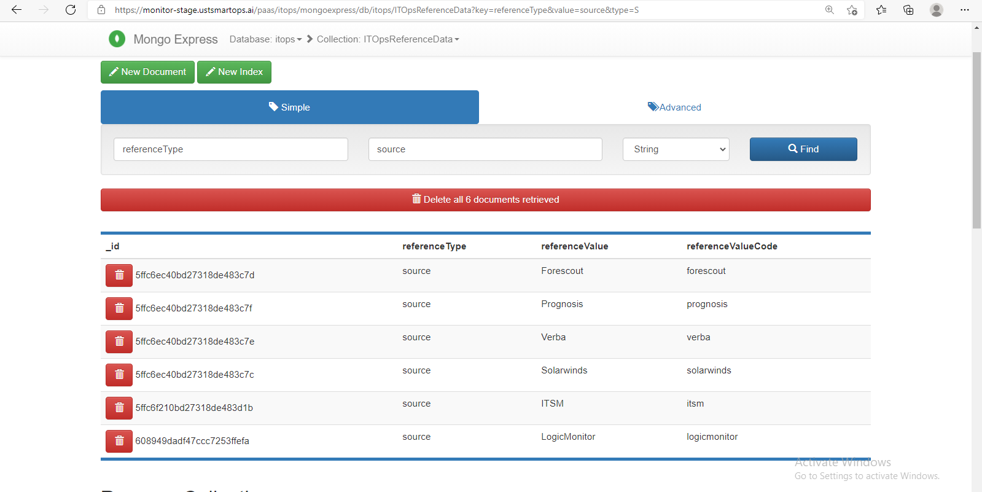Click the Mongo Express green leaf logo
Viewport: 982px width, 492px height.
point(117,39)
